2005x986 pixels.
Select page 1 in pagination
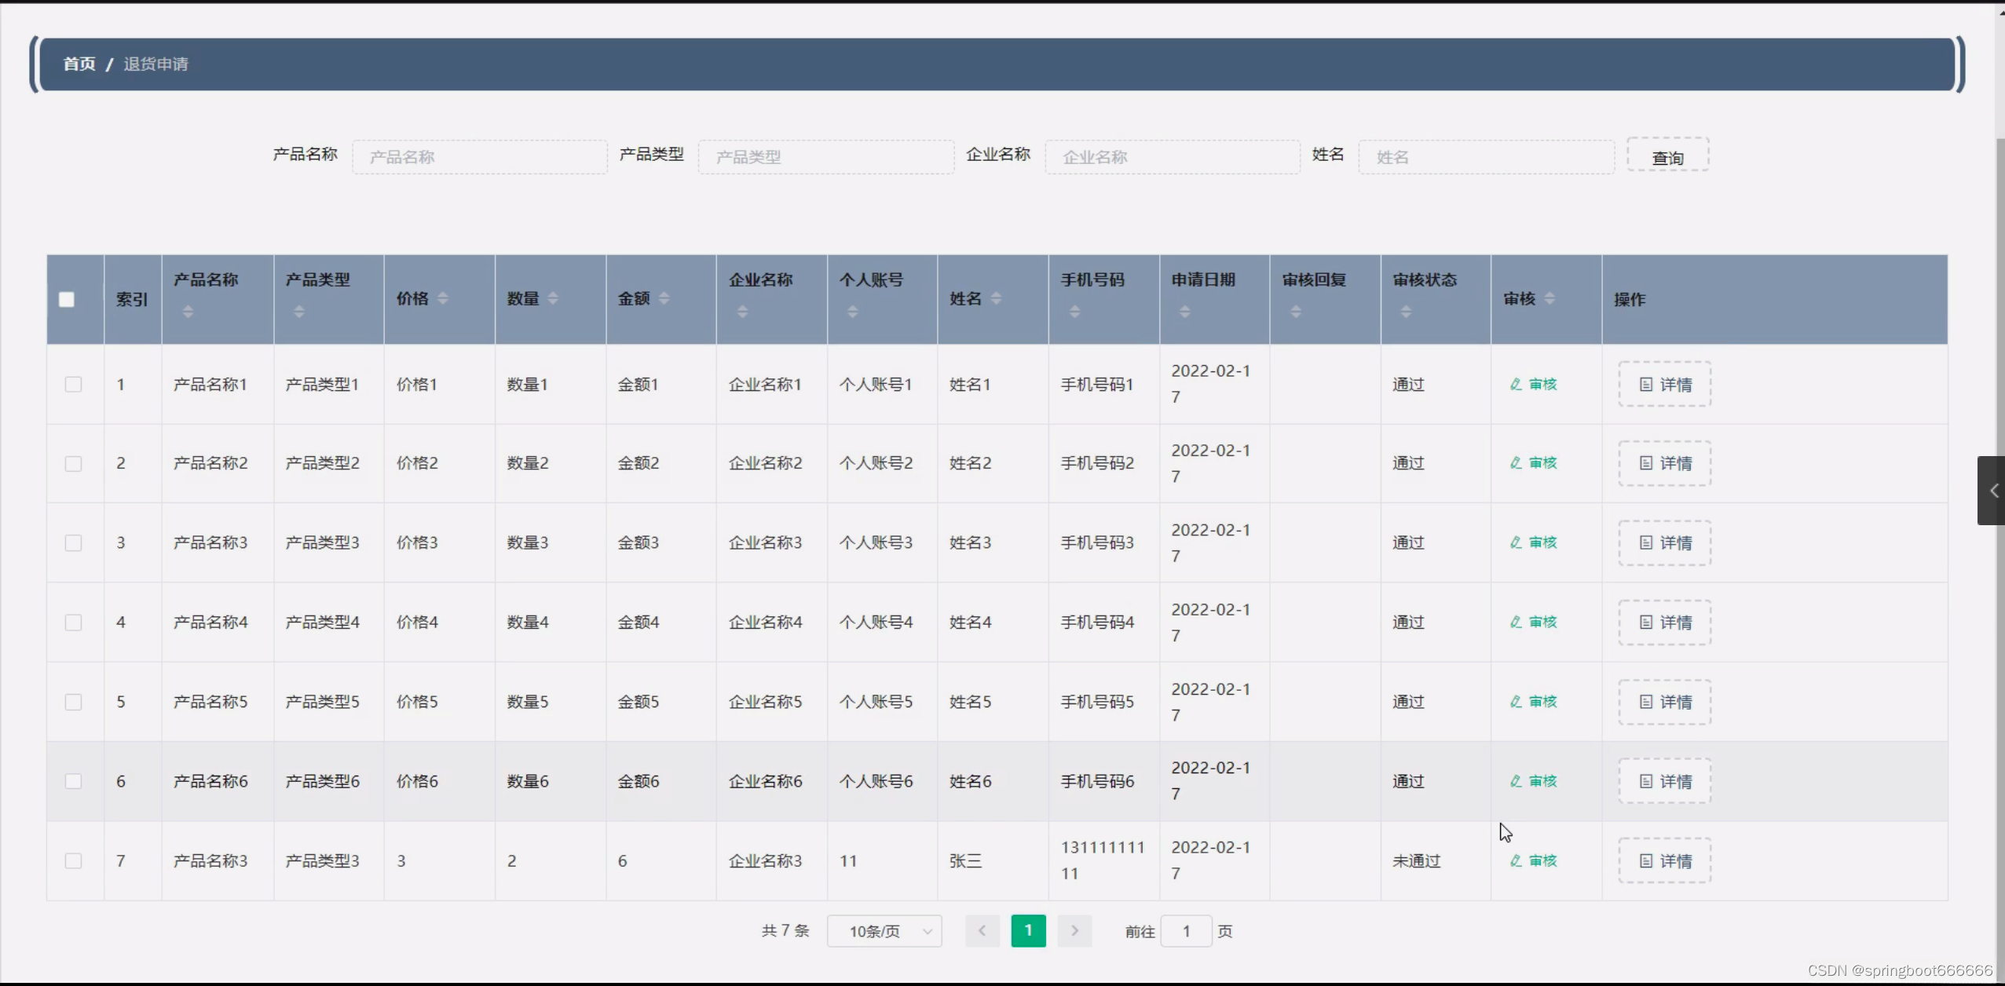tap(1028, 931)
